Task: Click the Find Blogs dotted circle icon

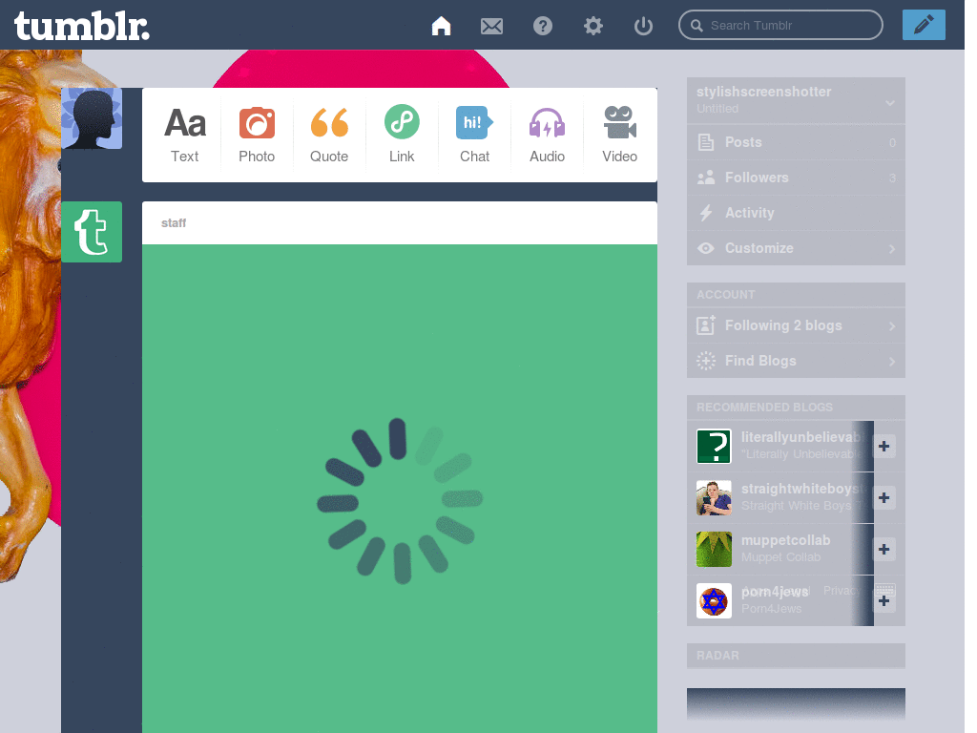Action: (706, 361)
